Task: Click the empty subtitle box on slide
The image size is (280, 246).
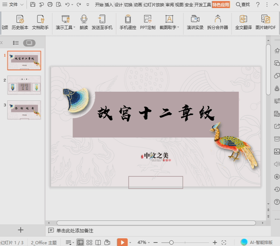Action: coord(156,182)
